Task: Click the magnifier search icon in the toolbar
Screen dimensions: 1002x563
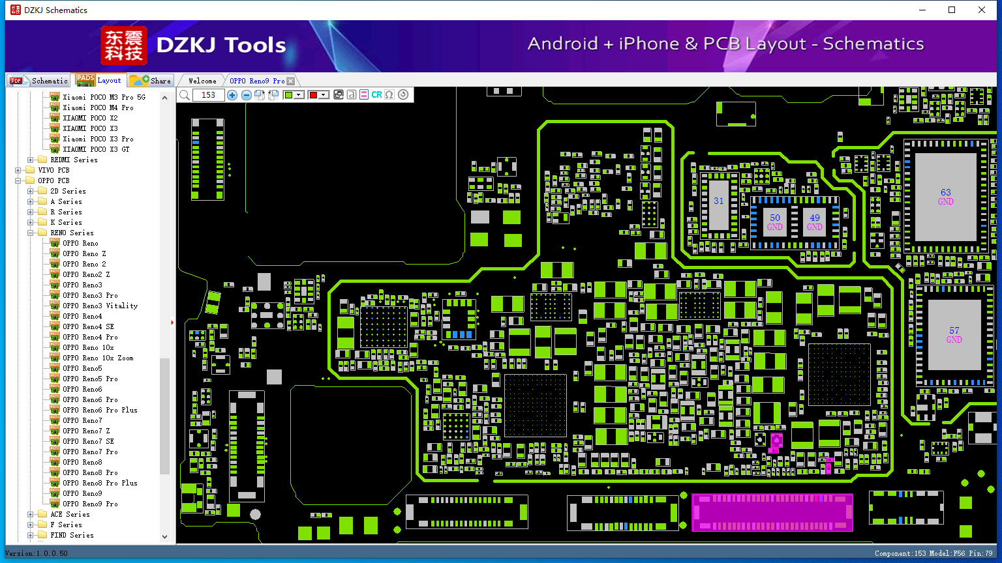Action: tap(185, 95)
